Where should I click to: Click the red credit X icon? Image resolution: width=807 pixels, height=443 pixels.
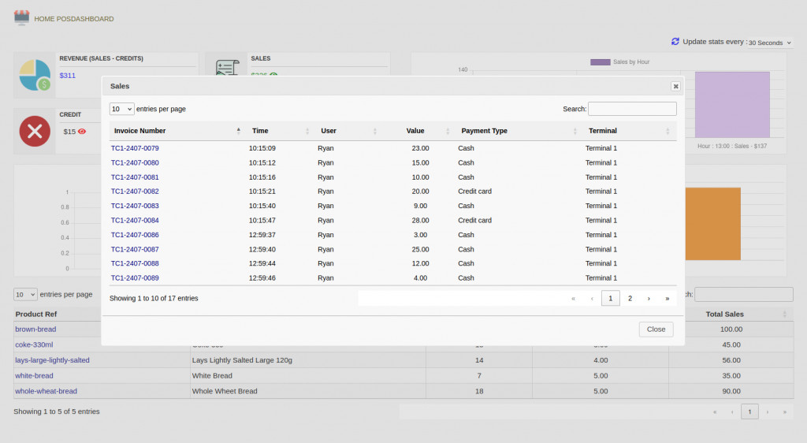coord(35,131)
